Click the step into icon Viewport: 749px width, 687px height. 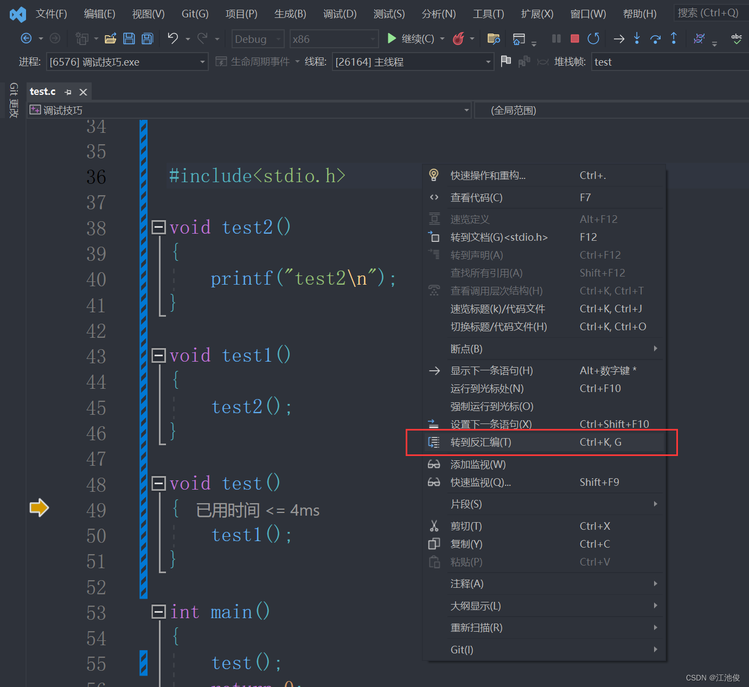point(637,38)
